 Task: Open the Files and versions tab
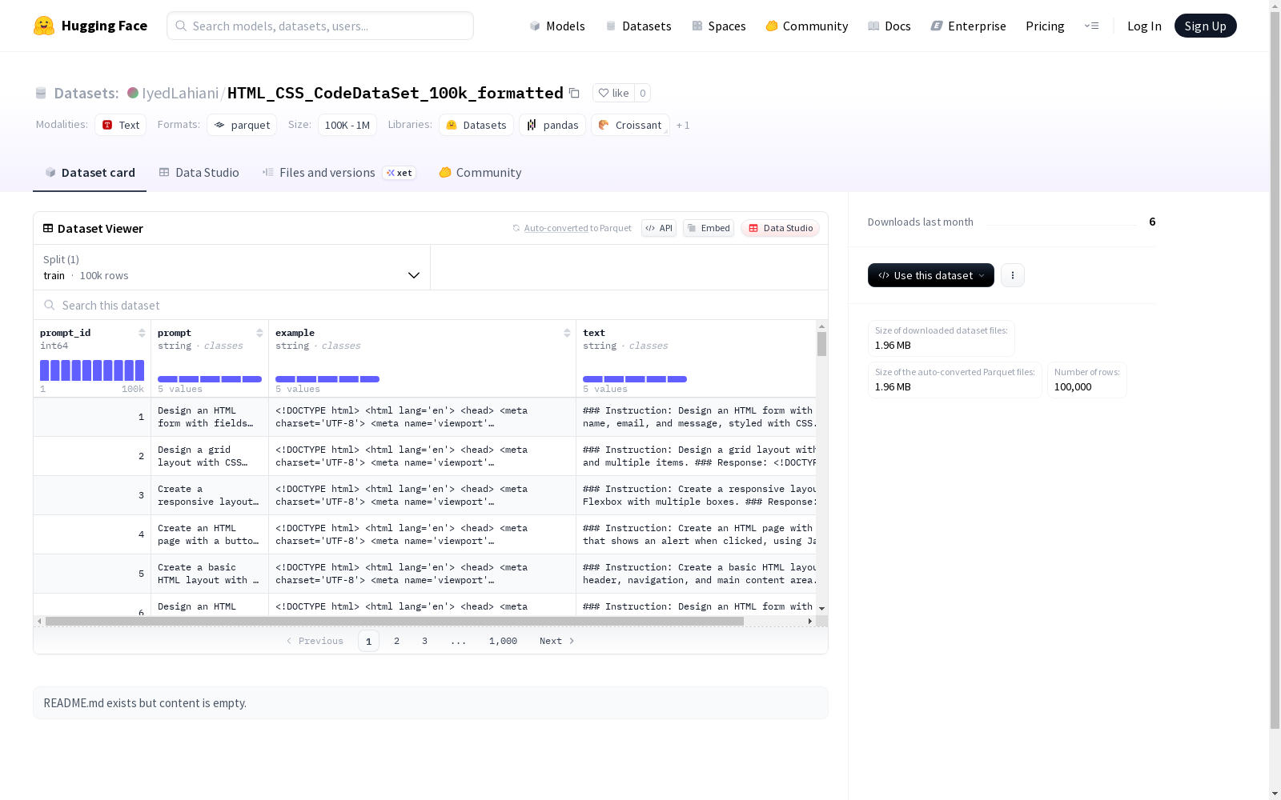[339, 173]
